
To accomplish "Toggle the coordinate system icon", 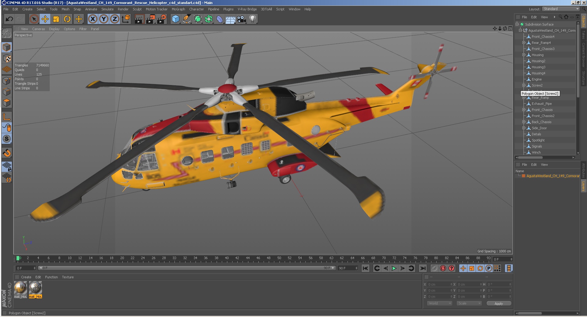I will coord(126,19).
